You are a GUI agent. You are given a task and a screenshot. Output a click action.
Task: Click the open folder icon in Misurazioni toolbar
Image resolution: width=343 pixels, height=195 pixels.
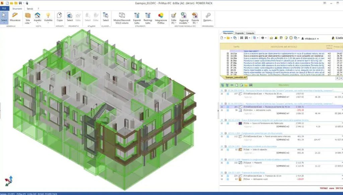pyautogui.click(x=228, y=38)
